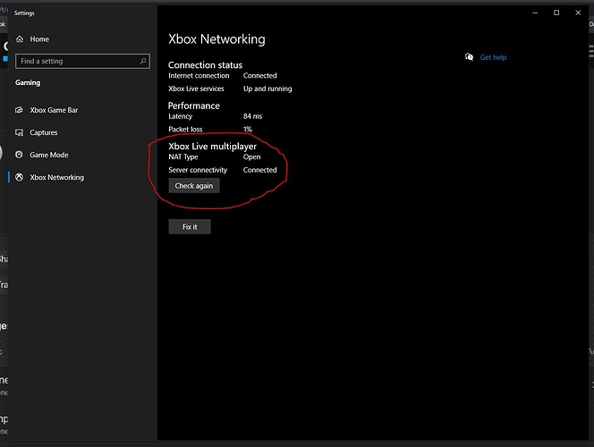Screen dimensions: 594x447
Task: Click the Performance heading
Action: pos(194,105)
